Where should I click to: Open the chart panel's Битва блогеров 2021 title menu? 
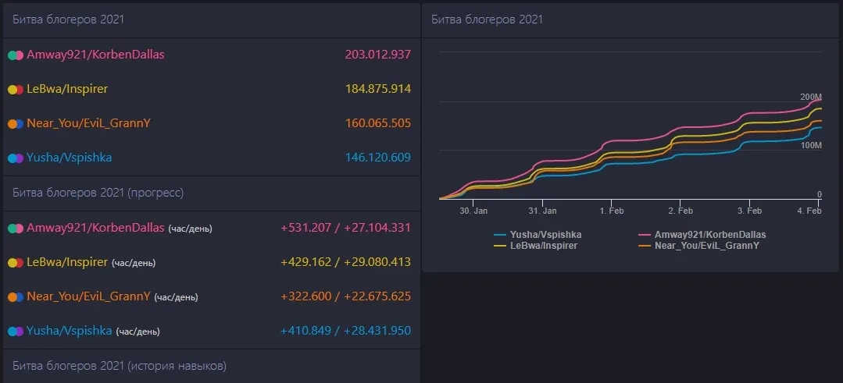pos(487,20)
